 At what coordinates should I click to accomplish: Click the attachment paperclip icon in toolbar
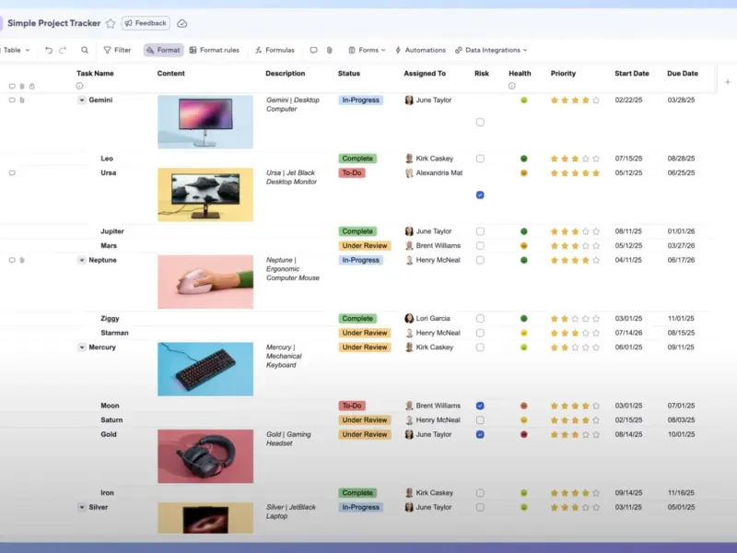coord(329,50)
